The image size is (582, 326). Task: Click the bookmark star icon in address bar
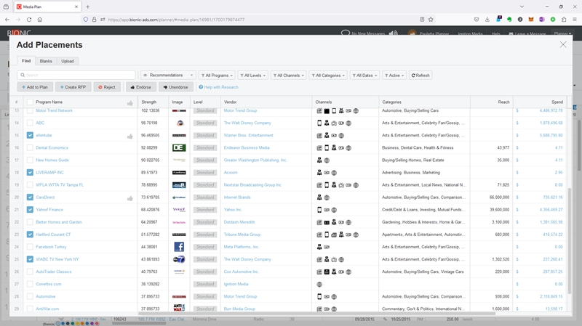(431, 20)
